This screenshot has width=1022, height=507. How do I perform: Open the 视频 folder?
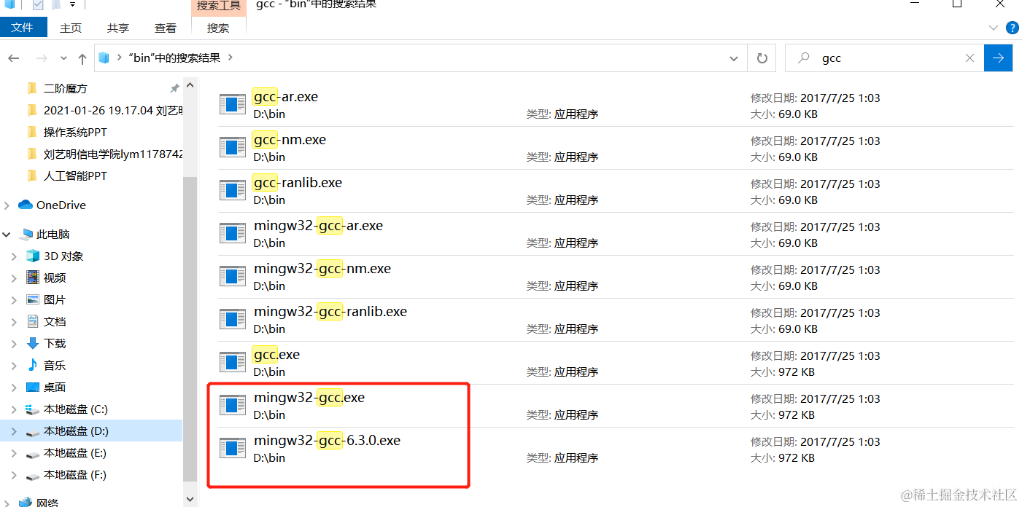(55, 278)
